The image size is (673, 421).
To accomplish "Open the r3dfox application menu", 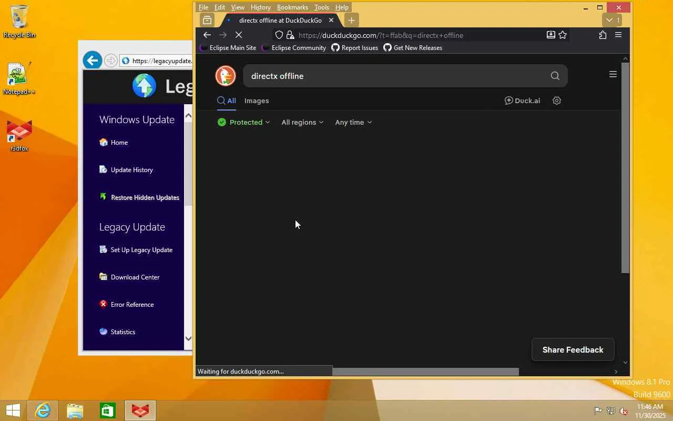I will click(618, 35).
